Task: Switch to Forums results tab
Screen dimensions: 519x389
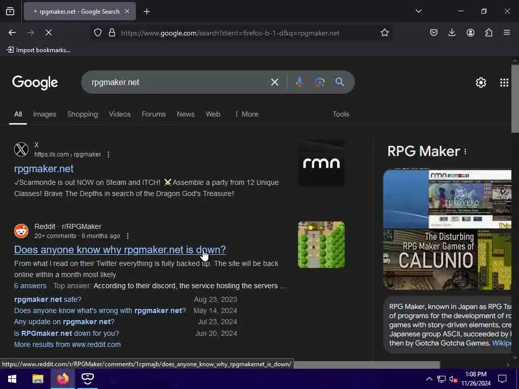Action: tap(154, 114)
